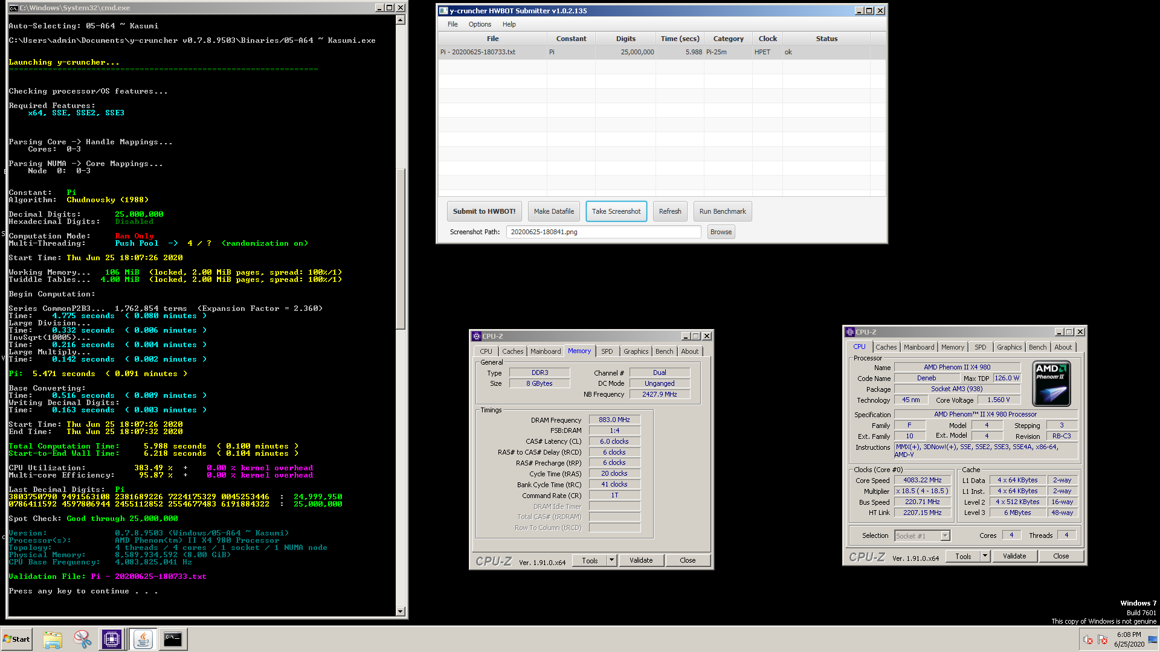Viewport: 1160px width, 652px height.
Task: Launch the Snipping Tool from taskbar
Action: [82, 639]
